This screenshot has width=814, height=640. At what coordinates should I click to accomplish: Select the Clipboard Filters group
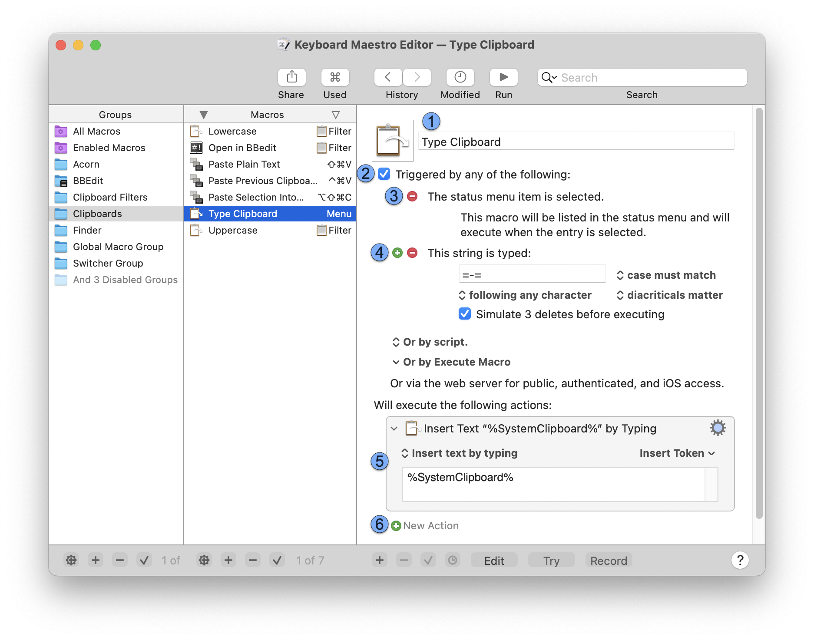(110, 198)
